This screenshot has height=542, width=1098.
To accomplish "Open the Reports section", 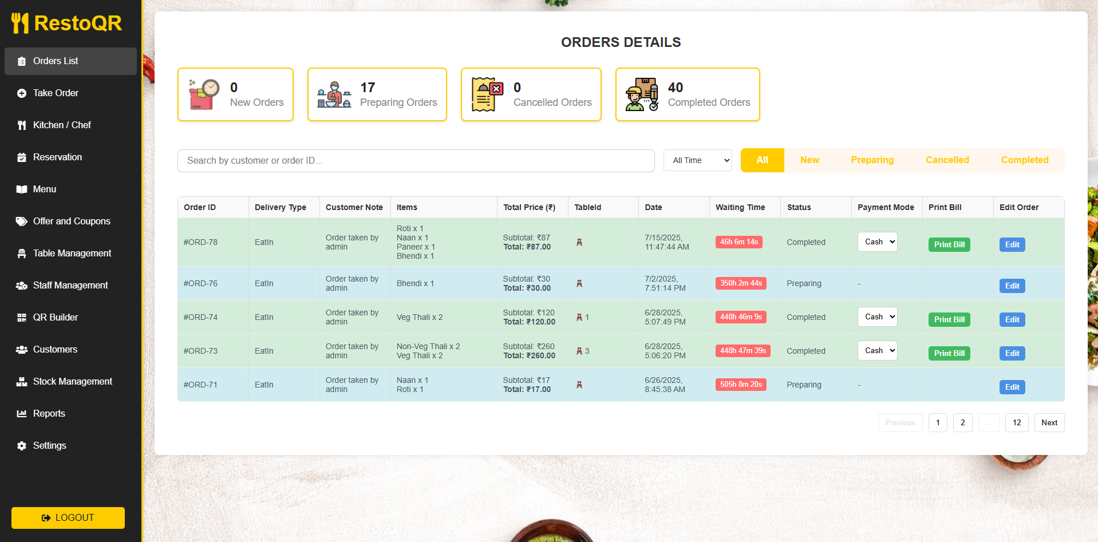I will coord(49,413).
